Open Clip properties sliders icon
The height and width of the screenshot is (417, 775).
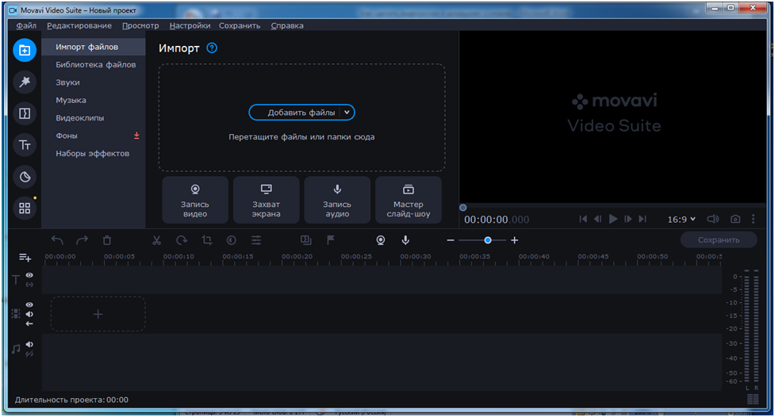coord(256,240)
